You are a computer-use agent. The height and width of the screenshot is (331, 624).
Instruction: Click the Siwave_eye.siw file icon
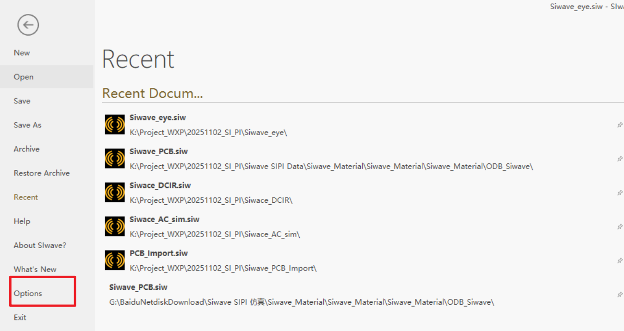115,125
